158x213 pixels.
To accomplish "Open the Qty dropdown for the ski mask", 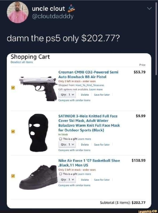I will click(67, 145).
